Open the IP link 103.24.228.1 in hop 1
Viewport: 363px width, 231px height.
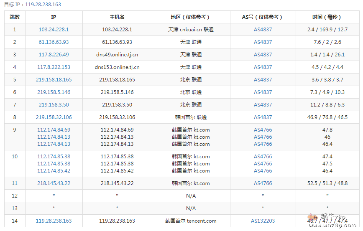(x=54, y=30)
